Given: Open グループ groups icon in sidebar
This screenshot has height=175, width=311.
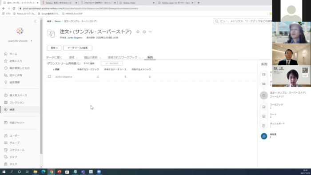Looking at the screenshot, I should [6, 143].
